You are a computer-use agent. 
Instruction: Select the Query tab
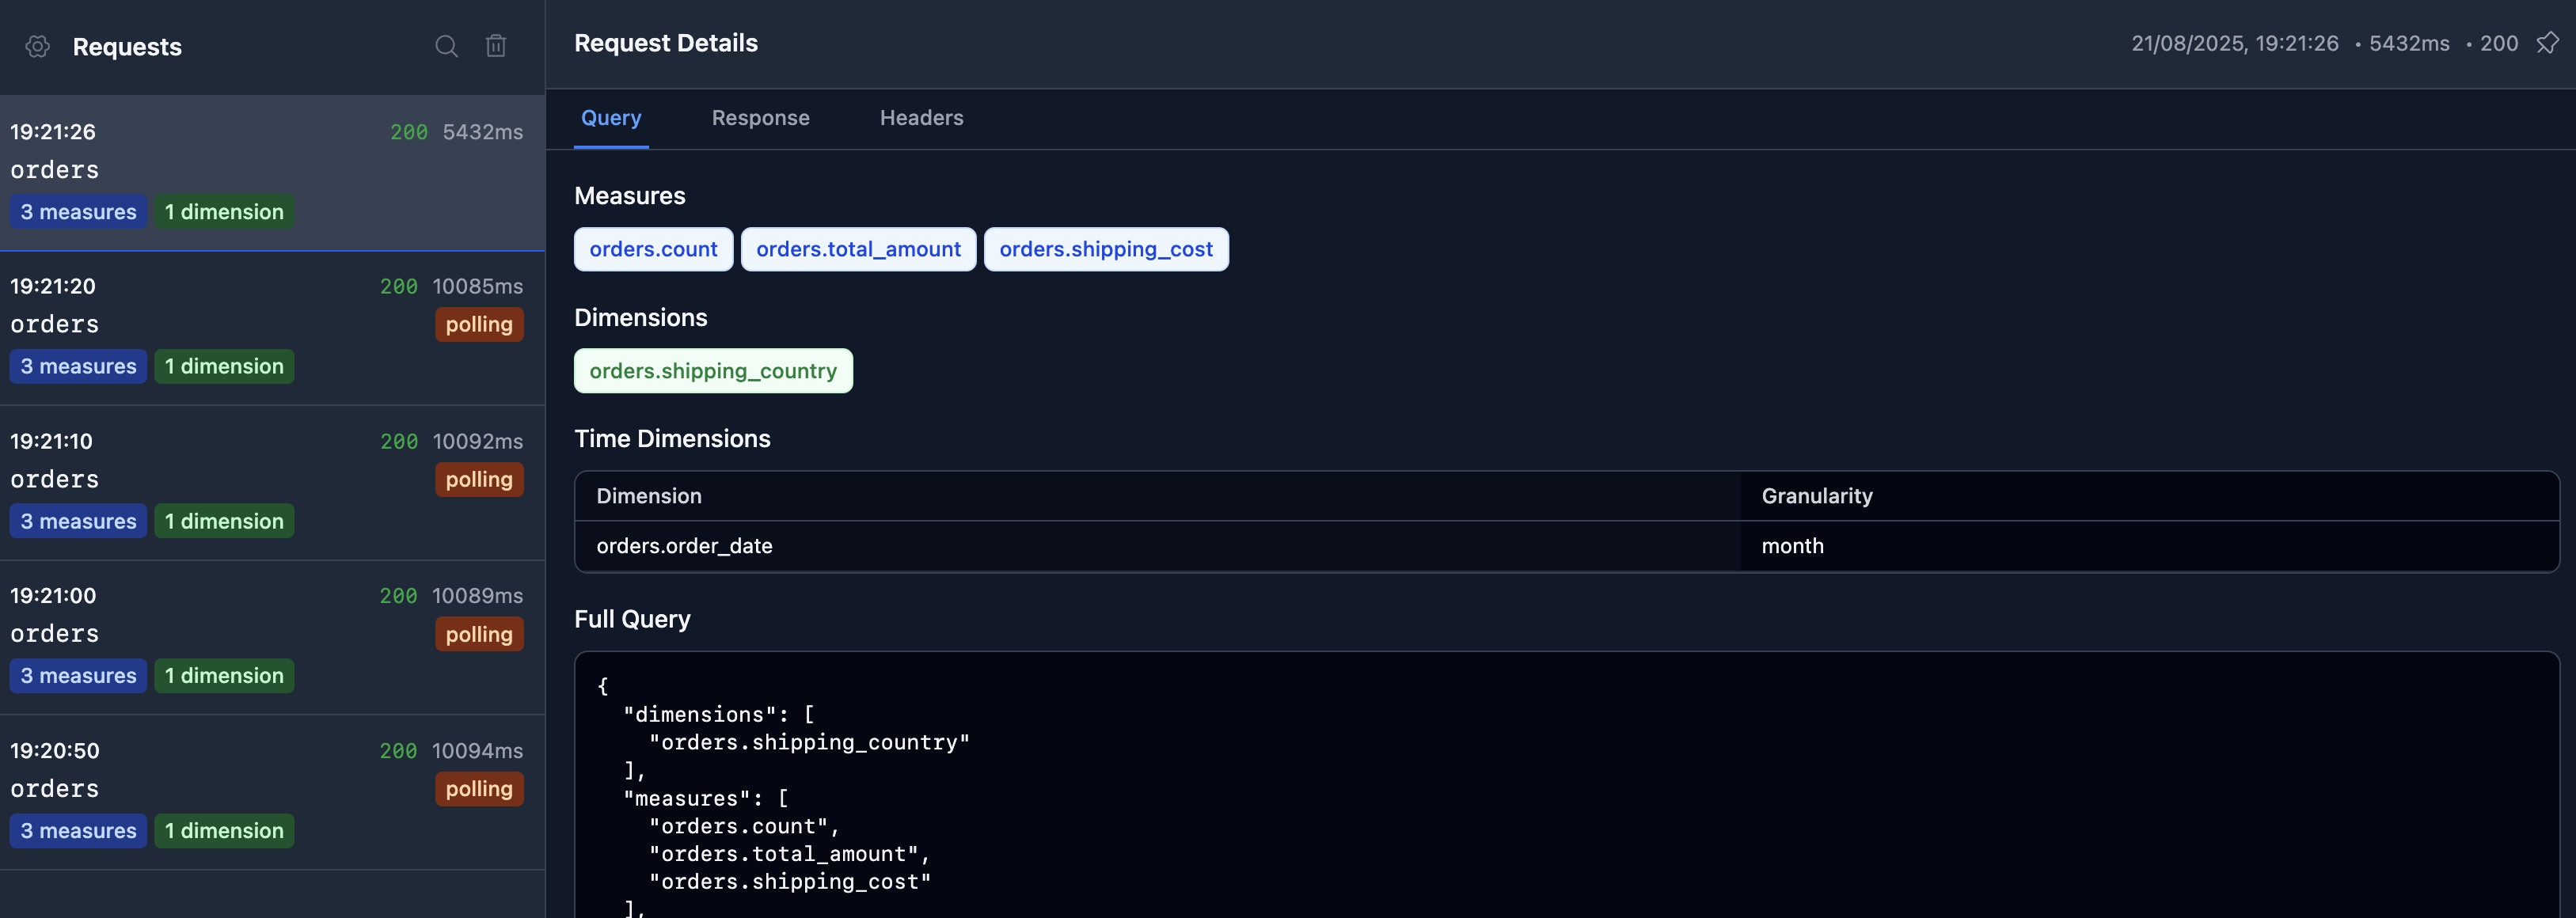click(x=611, y=118)
